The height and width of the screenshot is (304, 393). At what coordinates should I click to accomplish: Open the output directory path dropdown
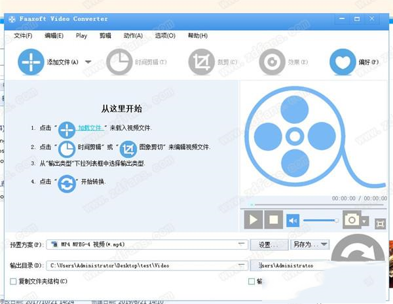pos(147,265)
